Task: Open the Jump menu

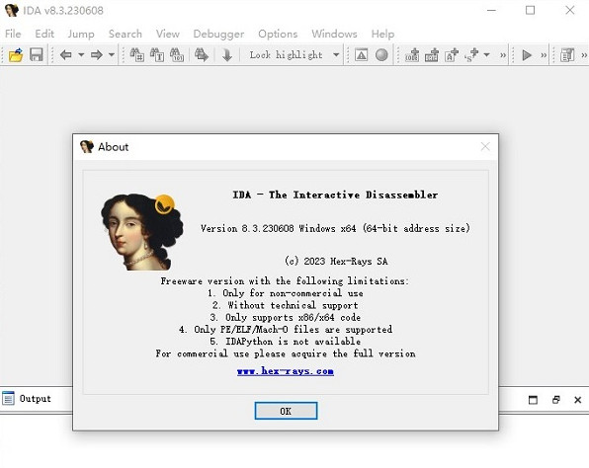Action: coord(81,34)
